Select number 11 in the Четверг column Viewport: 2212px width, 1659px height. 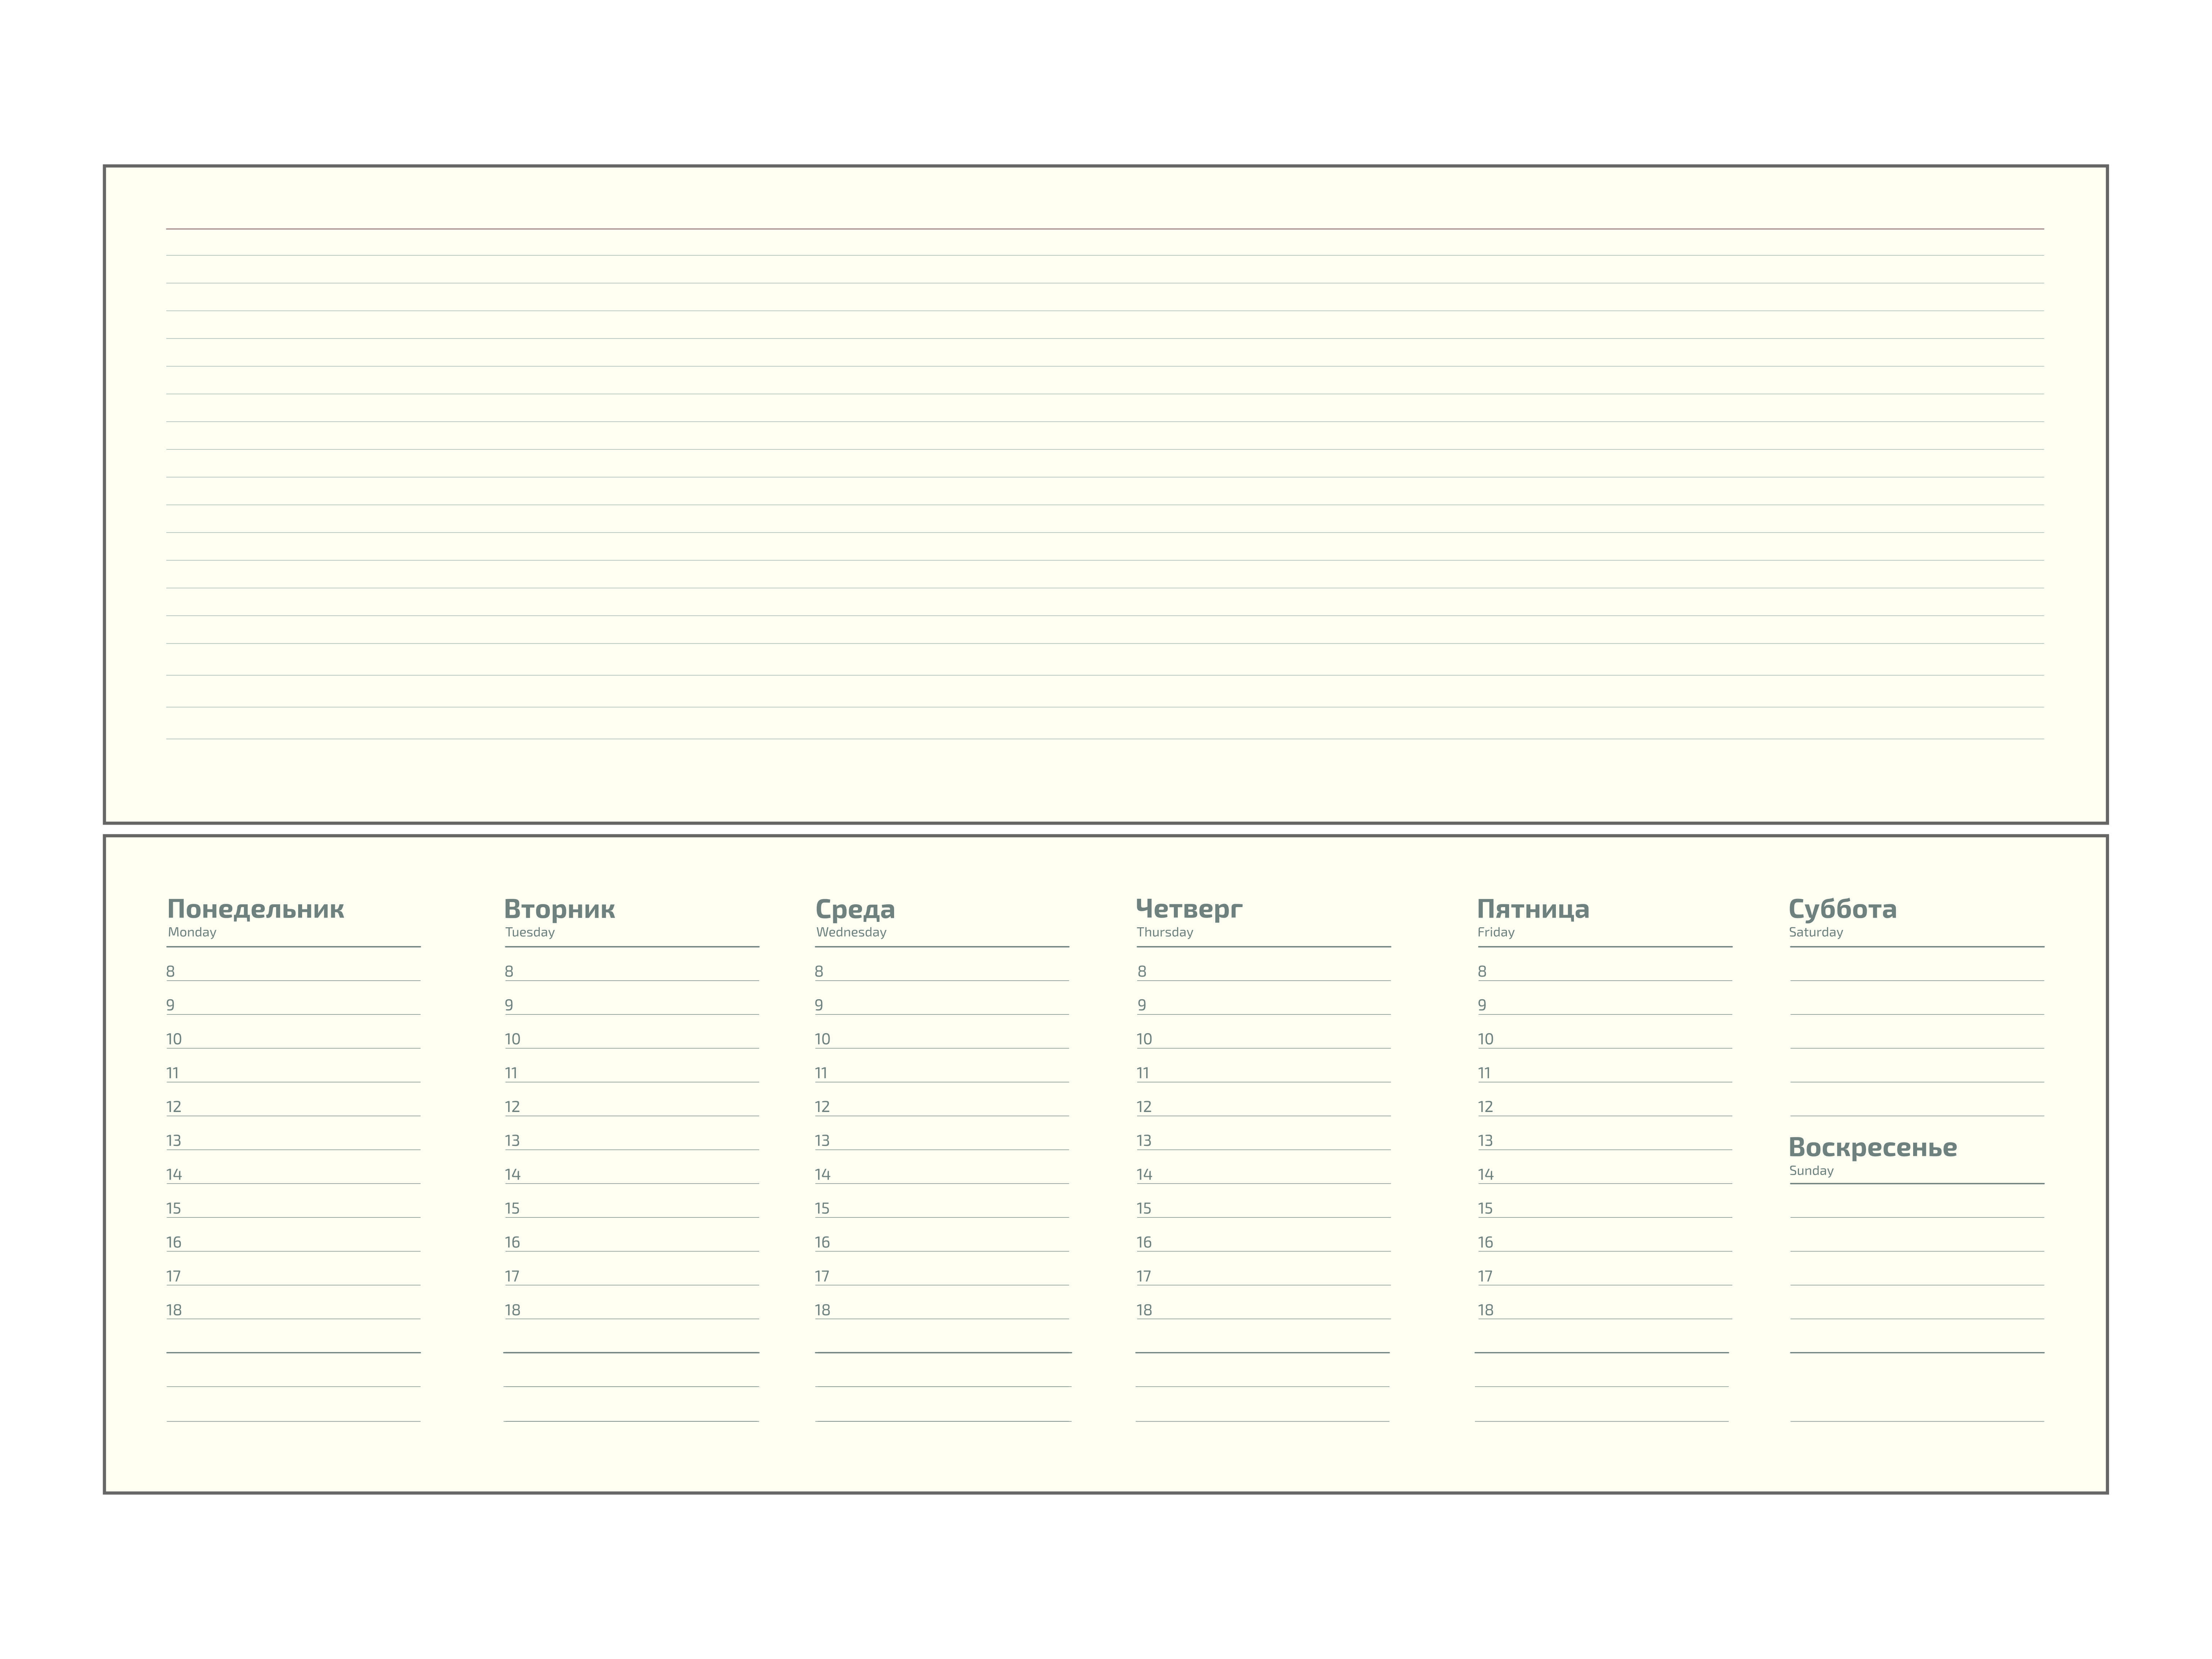point(1143,1073)
